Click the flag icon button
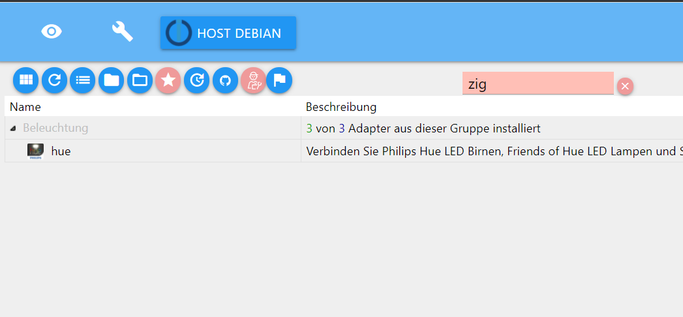 click(x=279, y=80)
